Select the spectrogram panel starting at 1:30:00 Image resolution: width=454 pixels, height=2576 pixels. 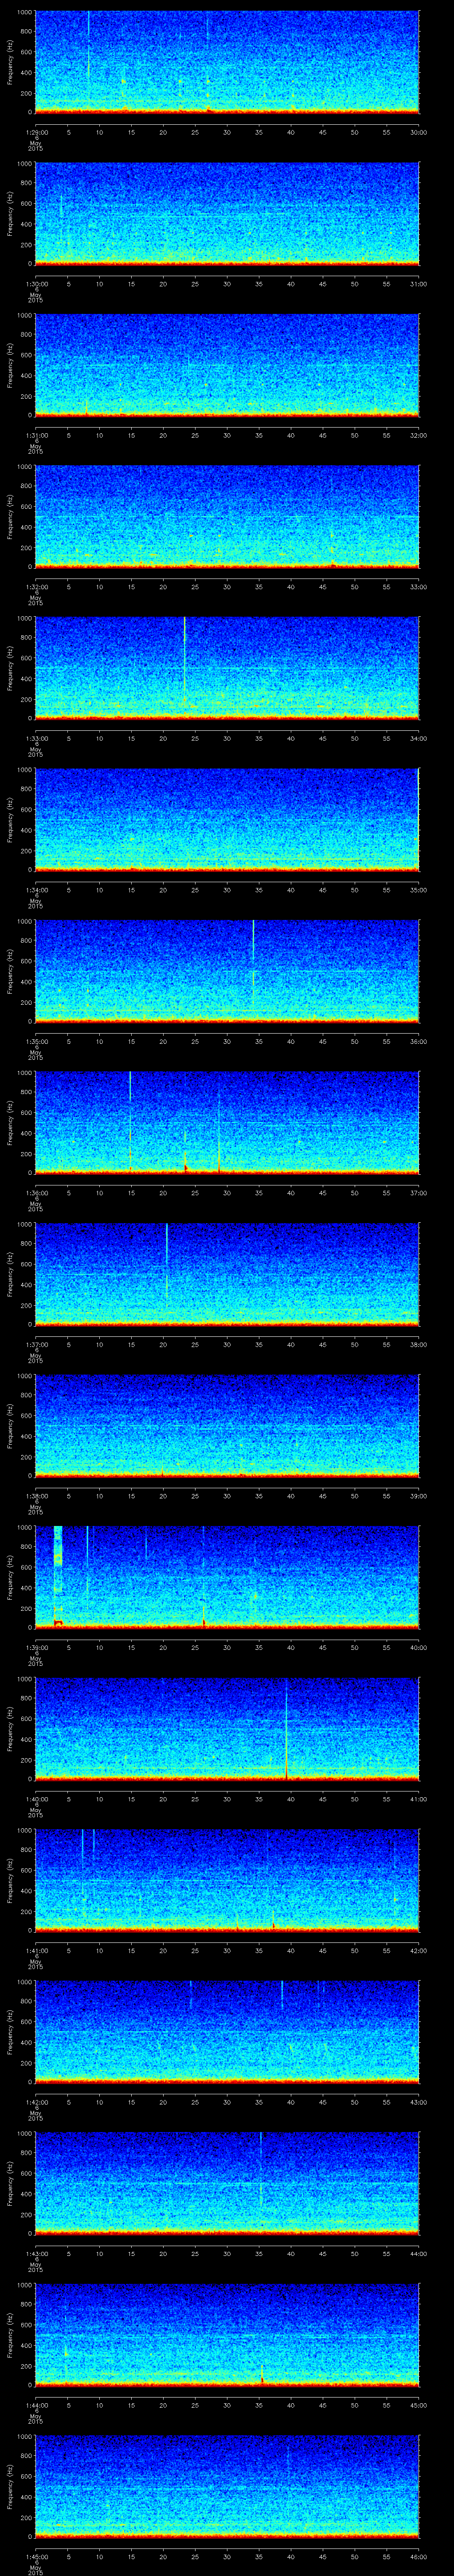227,214
